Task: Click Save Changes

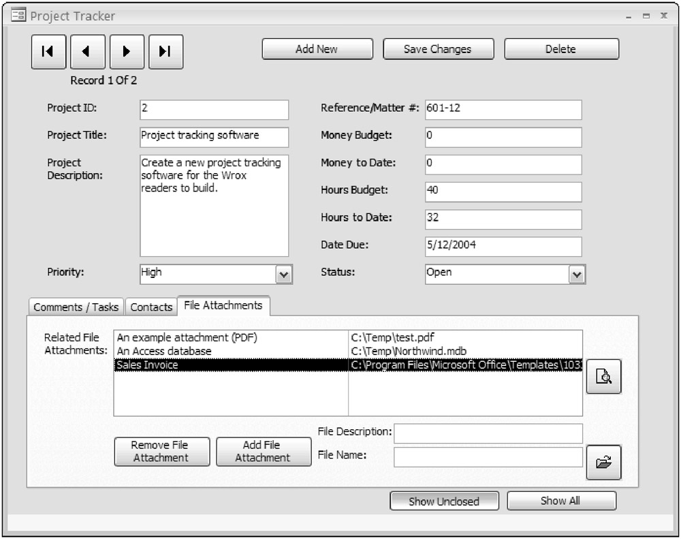Action: click(437, 49)
